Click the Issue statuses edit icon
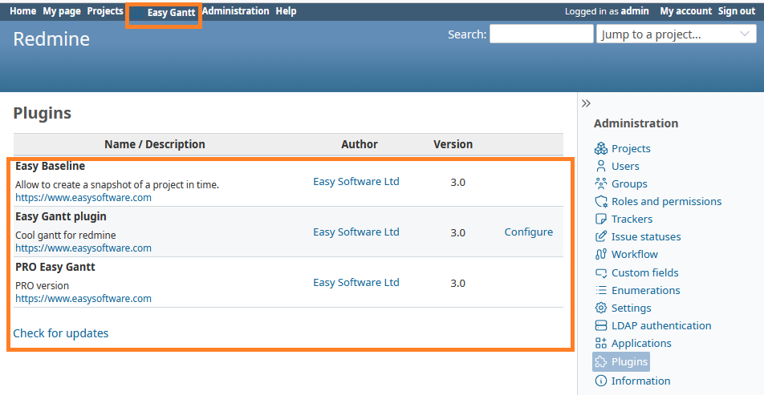Image resolution: width=764 pixels, height=395 pixels. (x=601, y=237)
